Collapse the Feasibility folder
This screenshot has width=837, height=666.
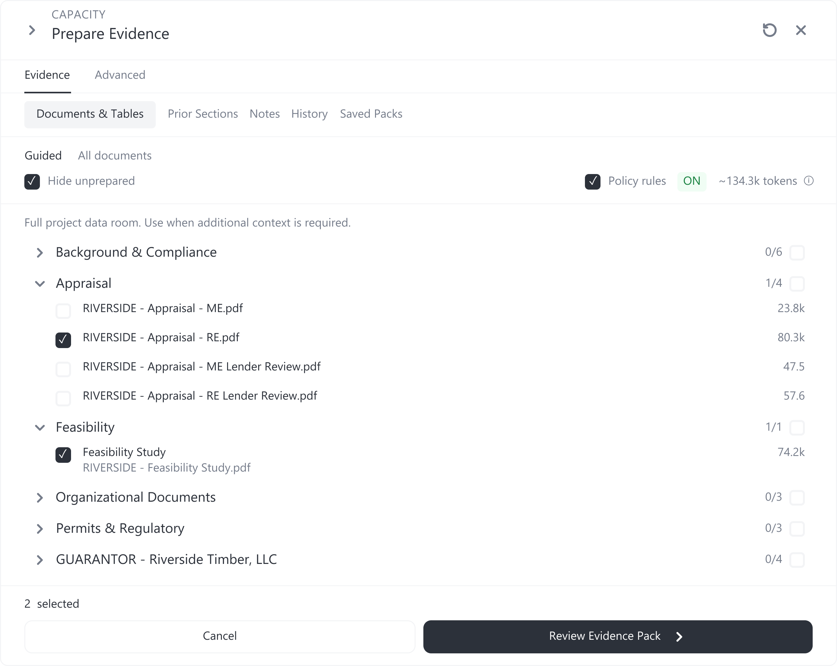40,427
